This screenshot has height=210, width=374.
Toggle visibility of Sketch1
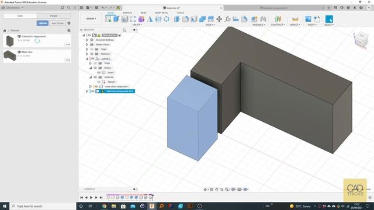coord(99,82)
